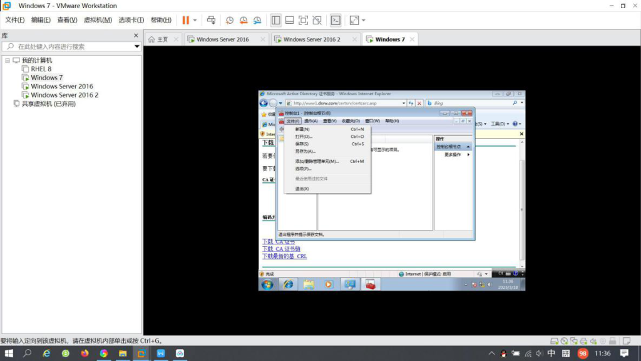Screen dimensions: 641x361
Task: Click the library search input field
Action: [x=71, y=46]
